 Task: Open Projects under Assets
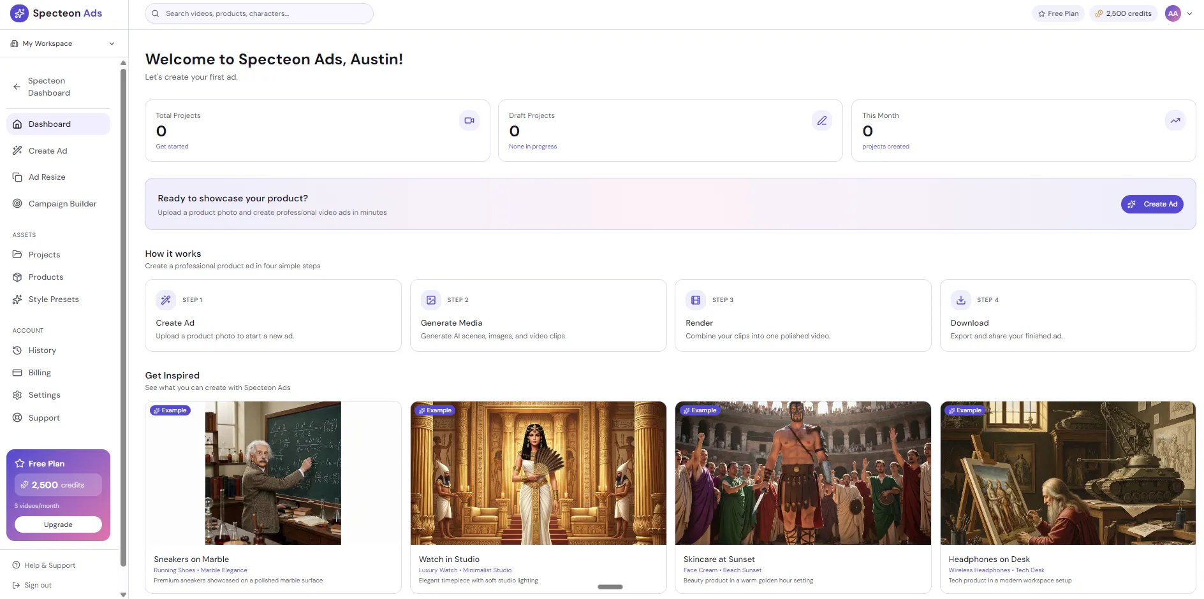pyautogui.click(x=58, y=255)
